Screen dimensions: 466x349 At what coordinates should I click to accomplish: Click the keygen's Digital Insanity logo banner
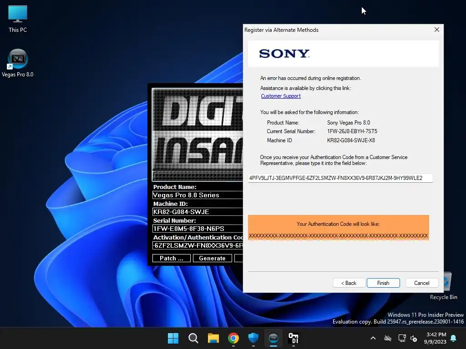pyautogui.click(x=198, y=134)
